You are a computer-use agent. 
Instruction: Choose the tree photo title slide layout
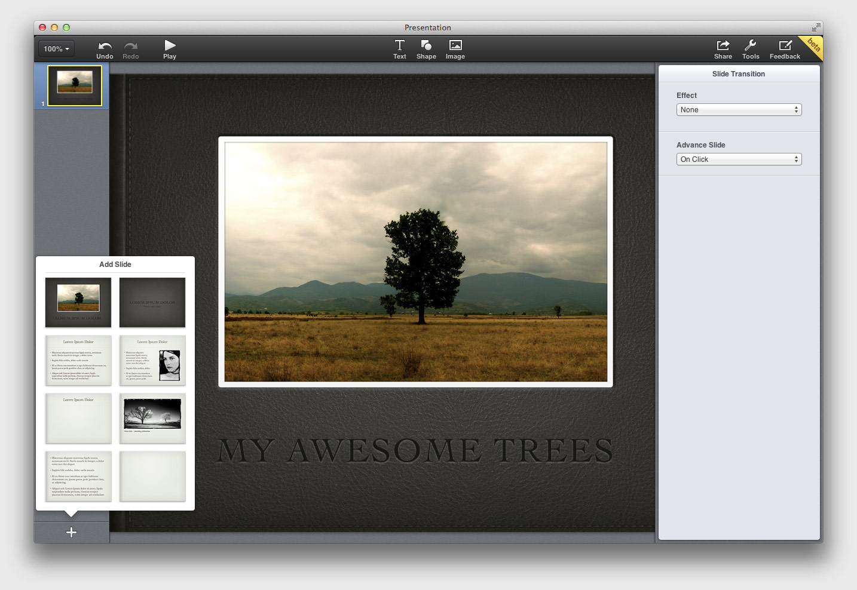pyautogui.click(x=78, y=302)
